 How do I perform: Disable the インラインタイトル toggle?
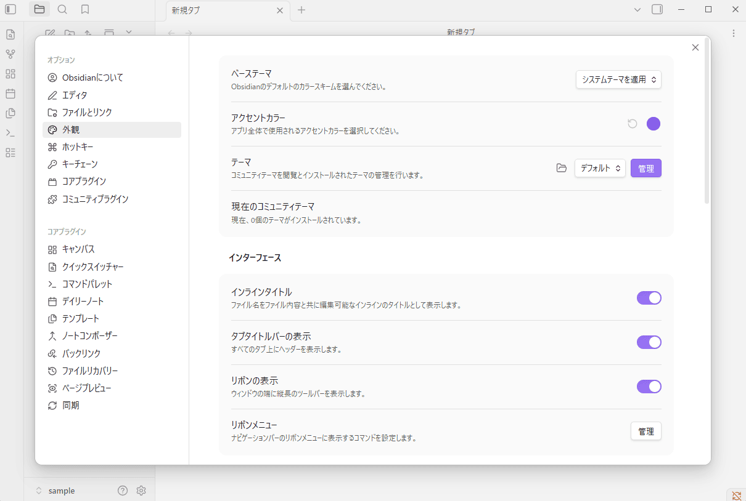coord(649,298)
